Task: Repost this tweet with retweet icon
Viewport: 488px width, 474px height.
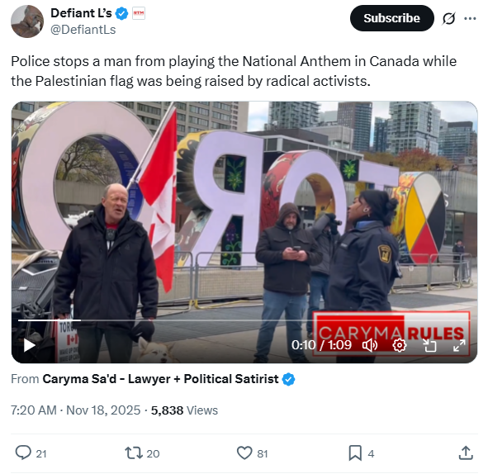Action: 134,453
